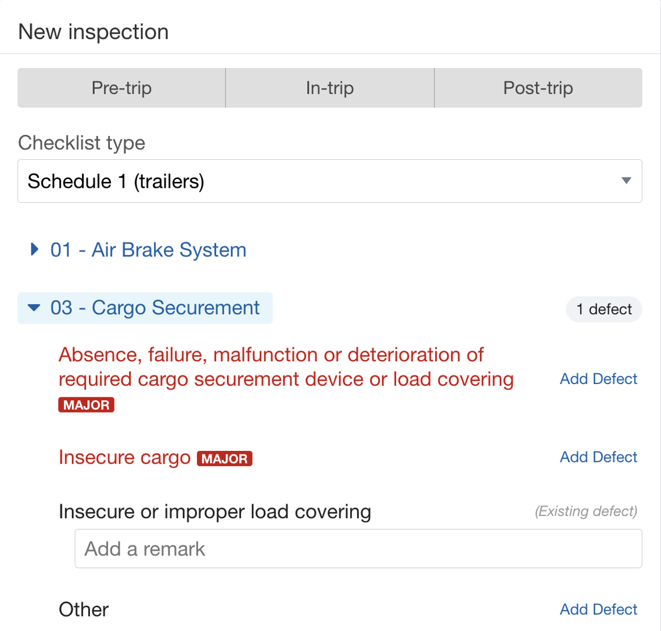
Task: Expand the Air Brake System triangle arrow
Action: tap(34, 250)
